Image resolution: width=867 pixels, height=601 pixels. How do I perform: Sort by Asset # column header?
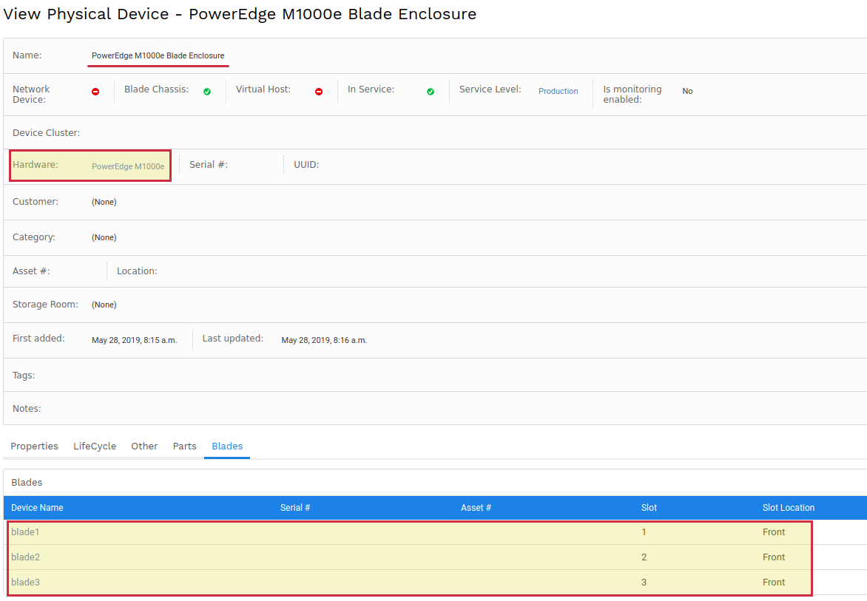[x=476, y=508]
